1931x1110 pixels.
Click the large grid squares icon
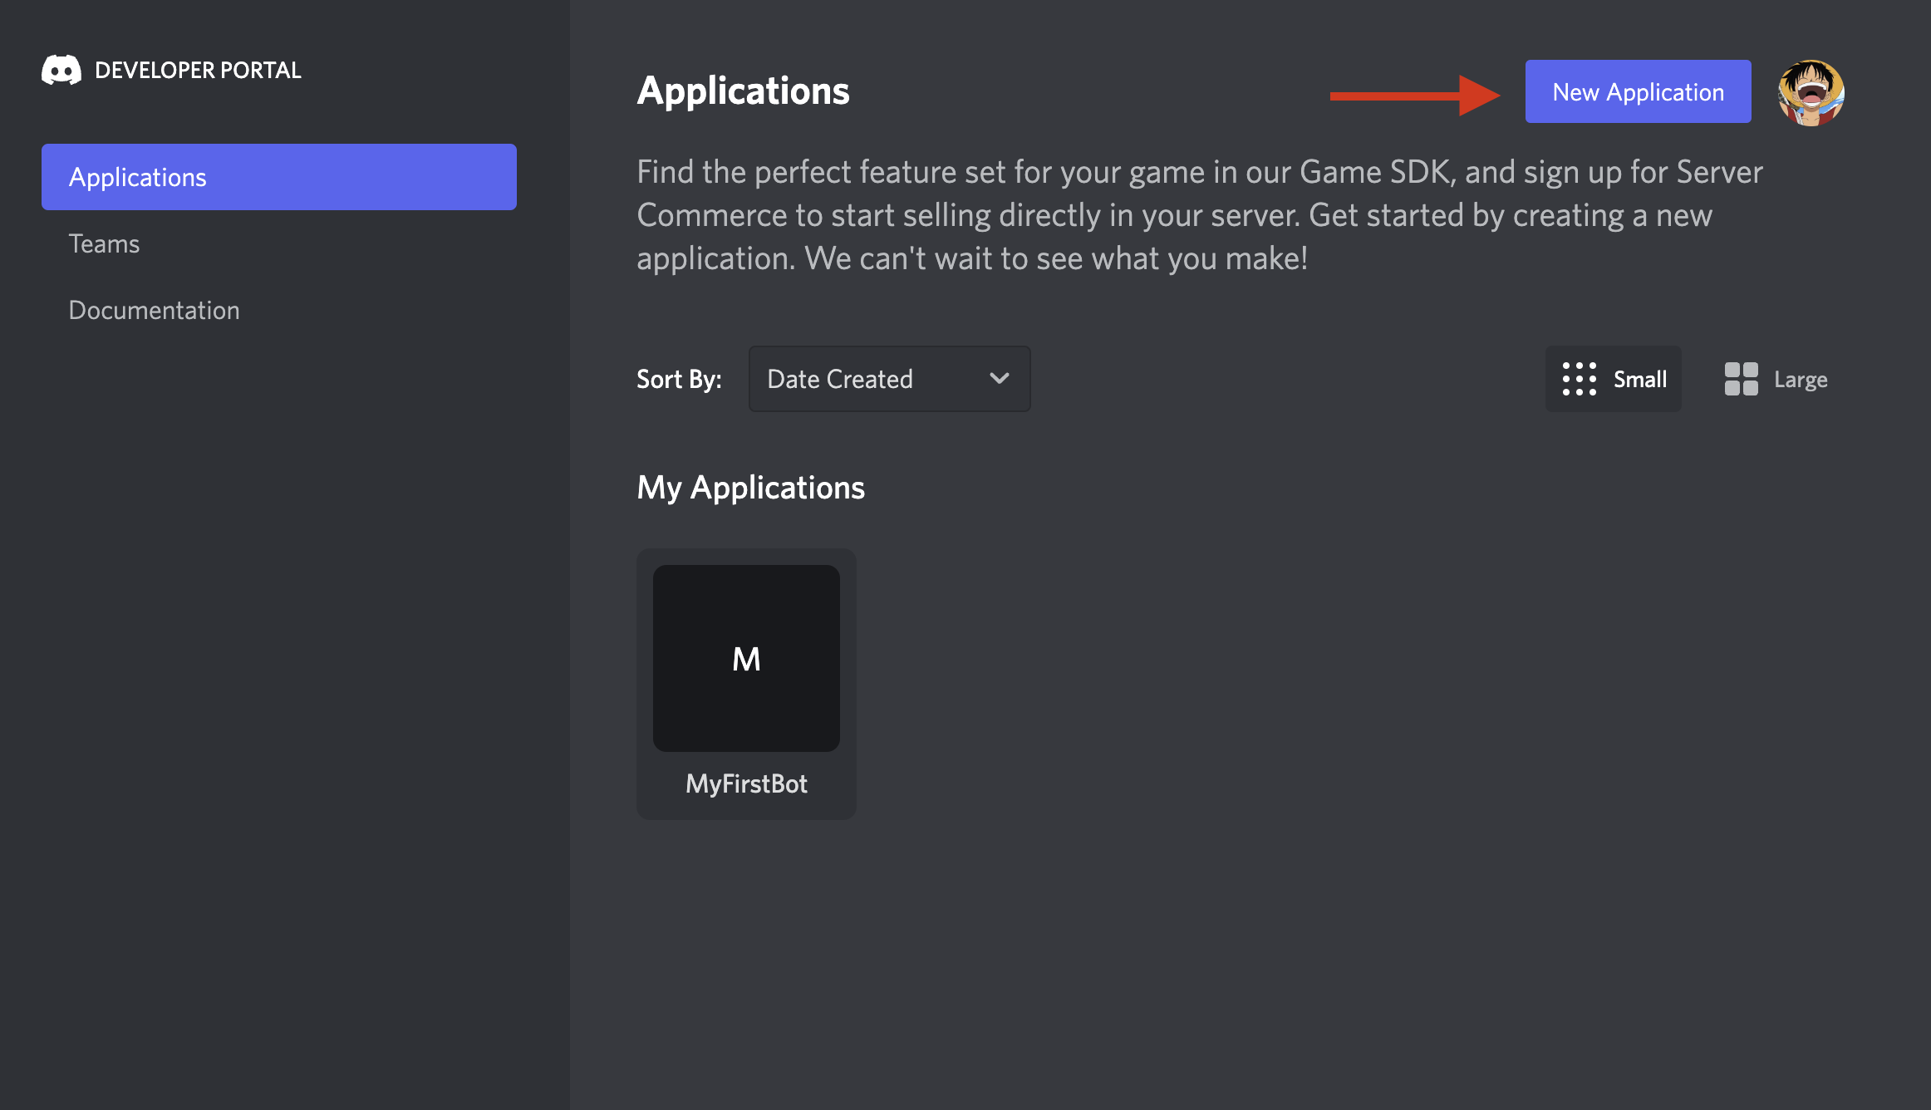tap(1741, 379)
